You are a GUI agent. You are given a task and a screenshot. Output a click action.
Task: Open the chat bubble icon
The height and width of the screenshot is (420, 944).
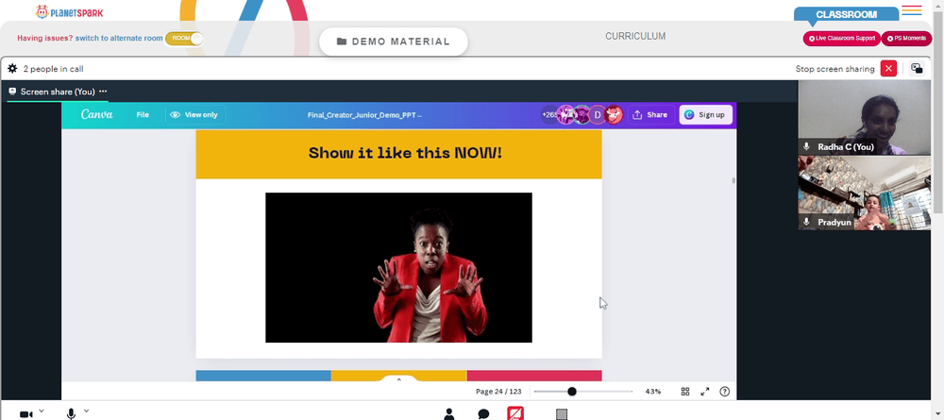[x=483, y=414]
